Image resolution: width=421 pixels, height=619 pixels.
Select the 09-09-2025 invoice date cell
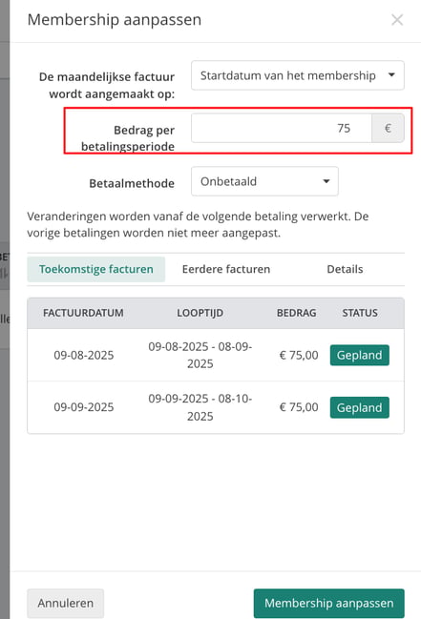(x=84, y=407)
